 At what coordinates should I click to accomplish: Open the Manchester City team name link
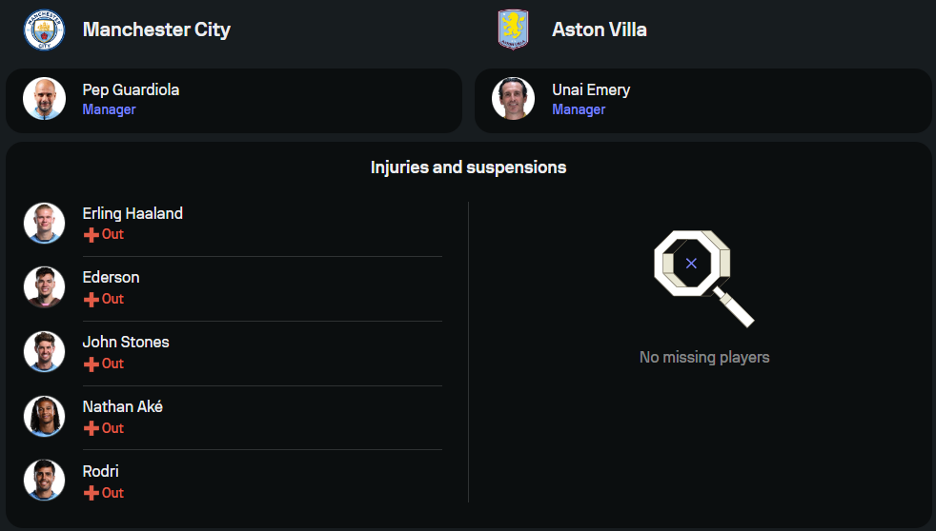pyautogui.click(x=156, y=29)
